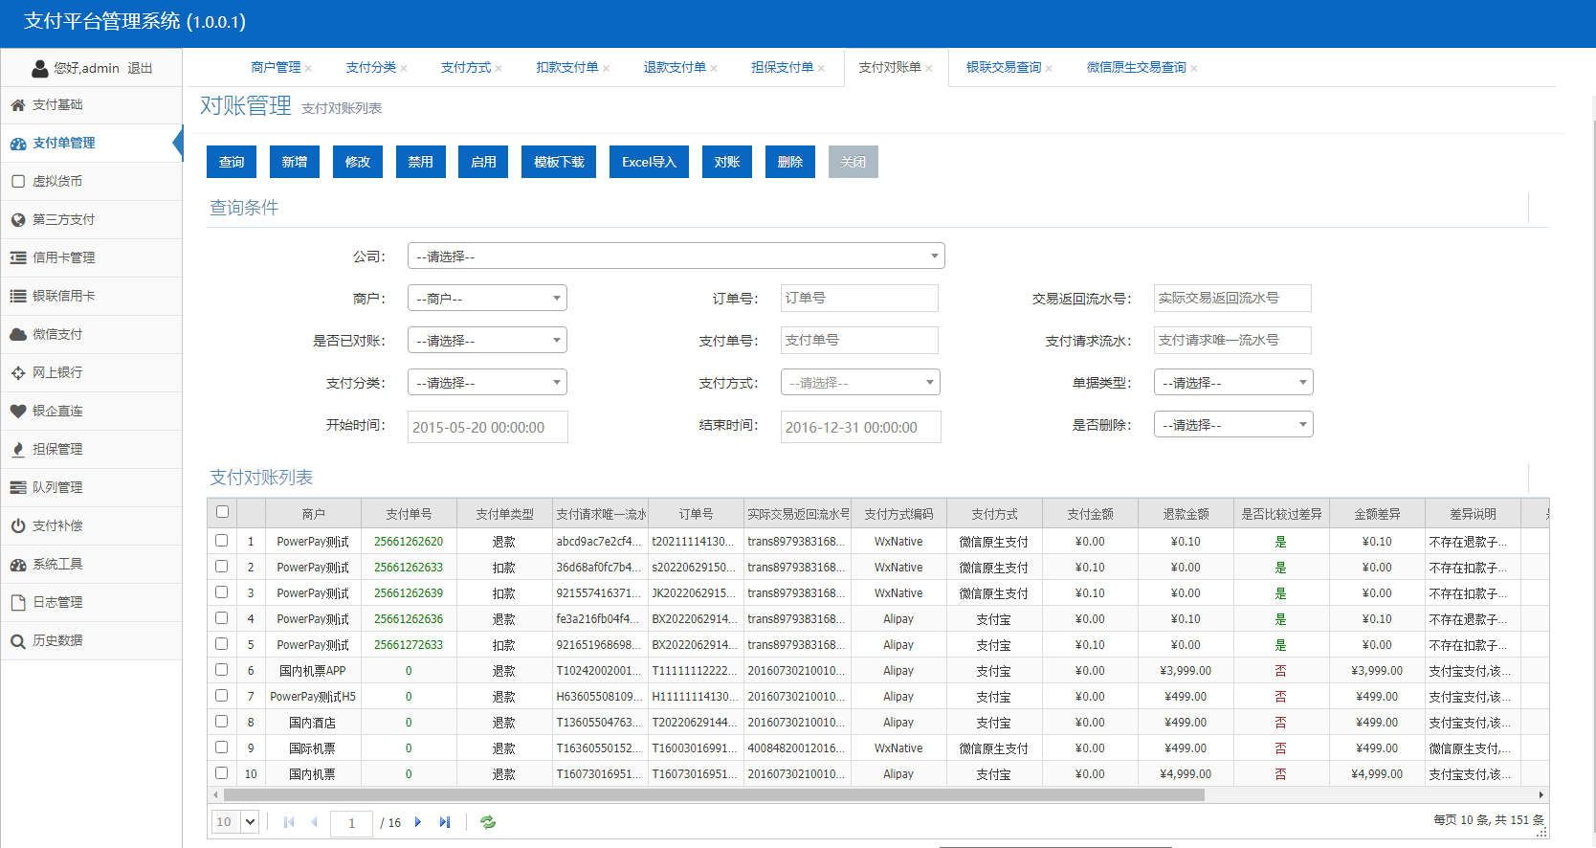Close the 商户管理 tab with its x
This screenshot has height=848, width=1596.
[308, 69]
